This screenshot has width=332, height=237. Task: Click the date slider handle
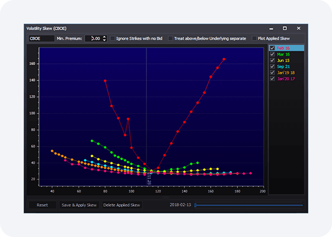pyautogui.click(x=196, y=205)
